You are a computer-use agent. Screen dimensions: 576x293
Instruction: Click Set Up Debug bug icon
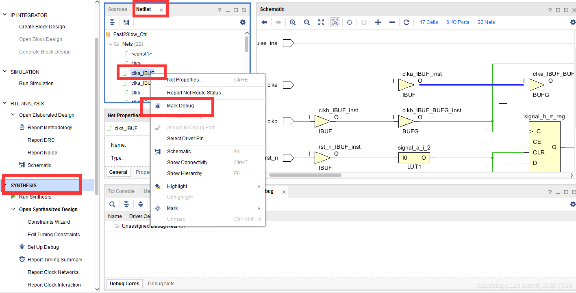[22, 247]
